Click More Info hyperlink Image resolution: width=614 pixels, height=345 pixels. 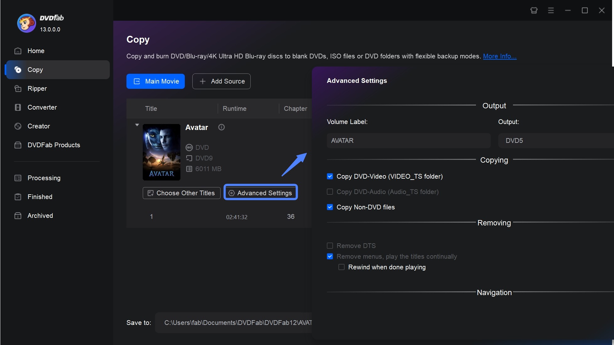point(500,56)
